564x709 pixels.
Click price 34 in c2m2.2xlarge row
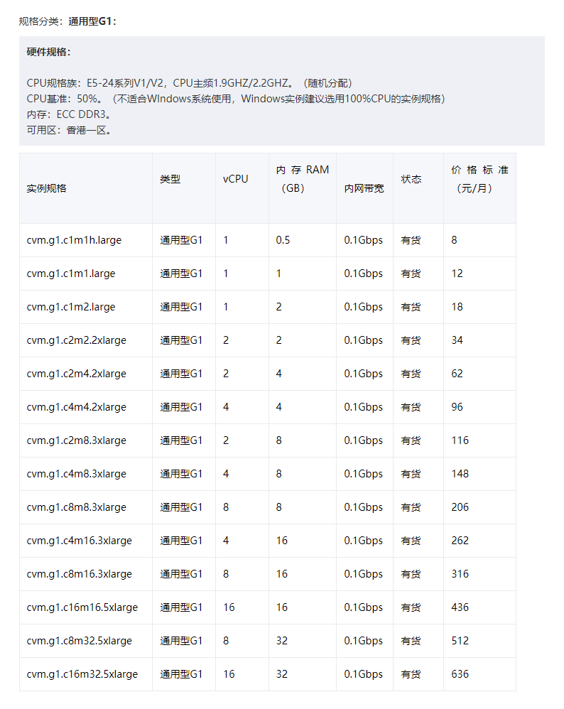457,340
